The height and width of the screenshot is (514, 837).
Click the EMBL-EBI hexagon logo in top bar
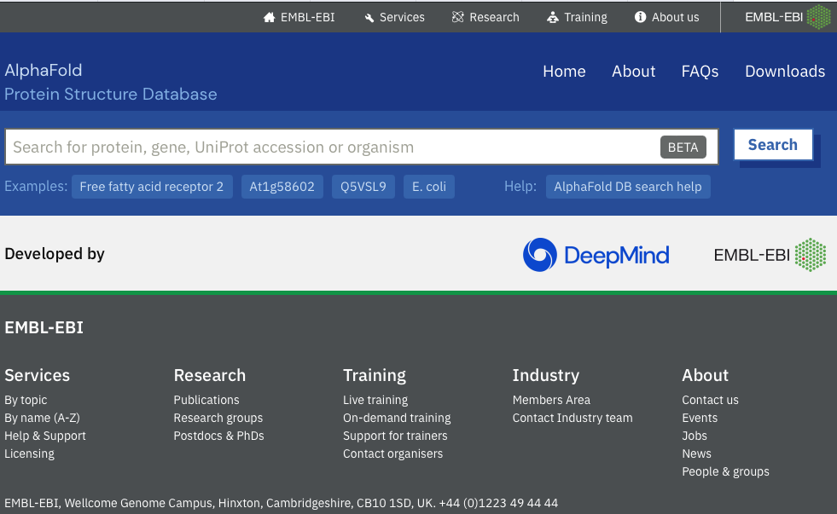pyautogui.click(x=818, y=17)
